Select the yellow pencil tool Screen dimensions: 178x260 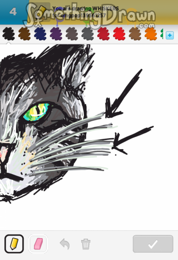coord(14,244)
